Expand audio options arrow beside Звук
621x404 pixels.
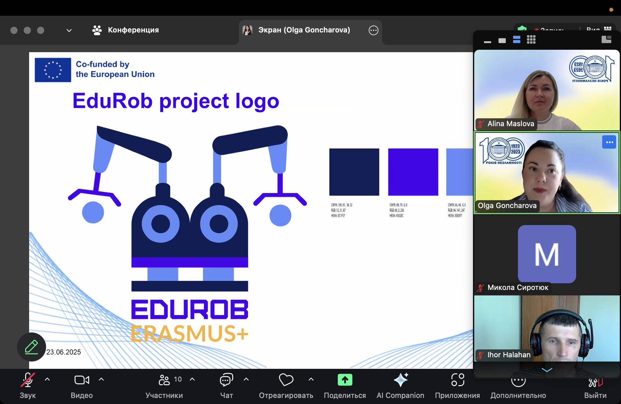pyautogui.click(x=47, y=379)
